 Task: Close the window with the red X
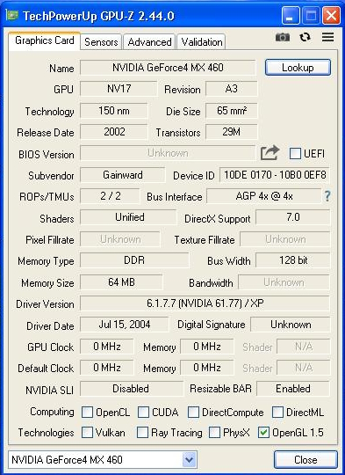click(x=331, y=15)
